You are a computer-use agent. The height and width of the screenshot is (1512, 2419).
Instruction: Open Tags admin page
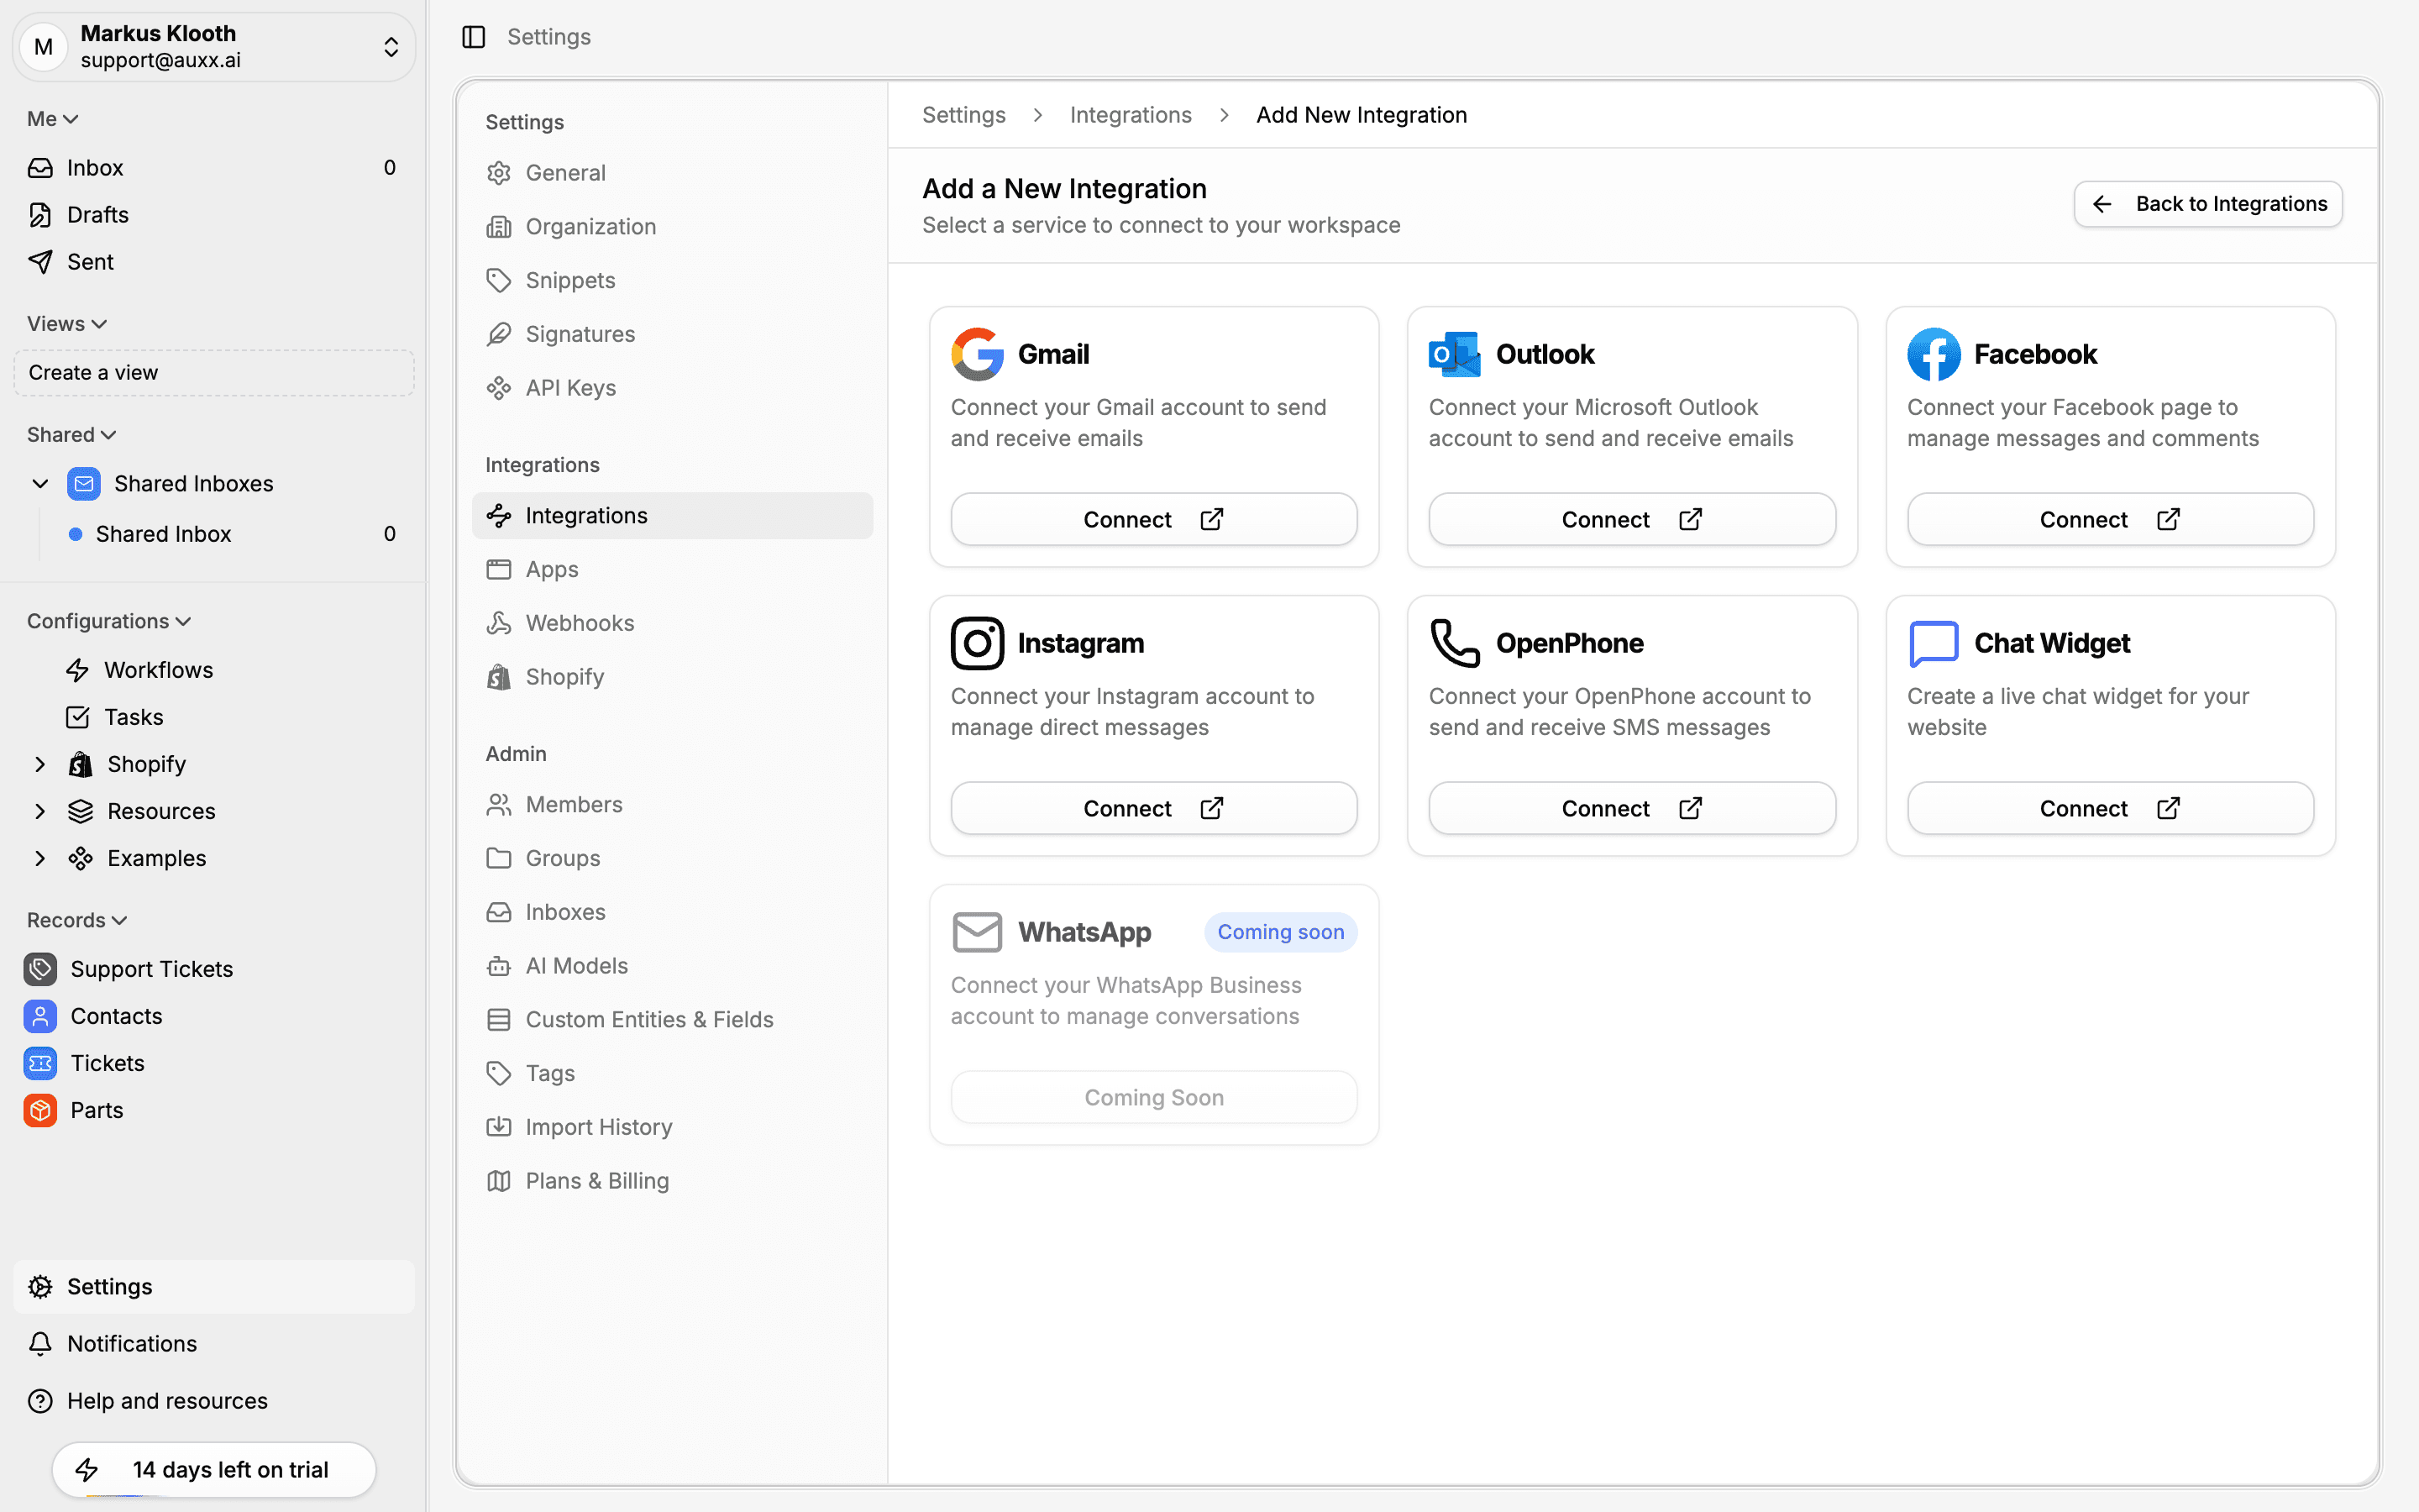[x=673, y=1074]
